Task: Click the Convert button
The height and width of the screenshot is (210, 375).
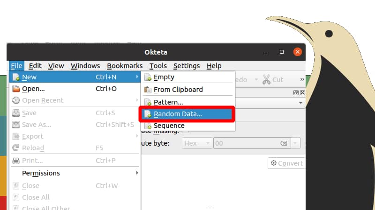Action: coord(286,163)
